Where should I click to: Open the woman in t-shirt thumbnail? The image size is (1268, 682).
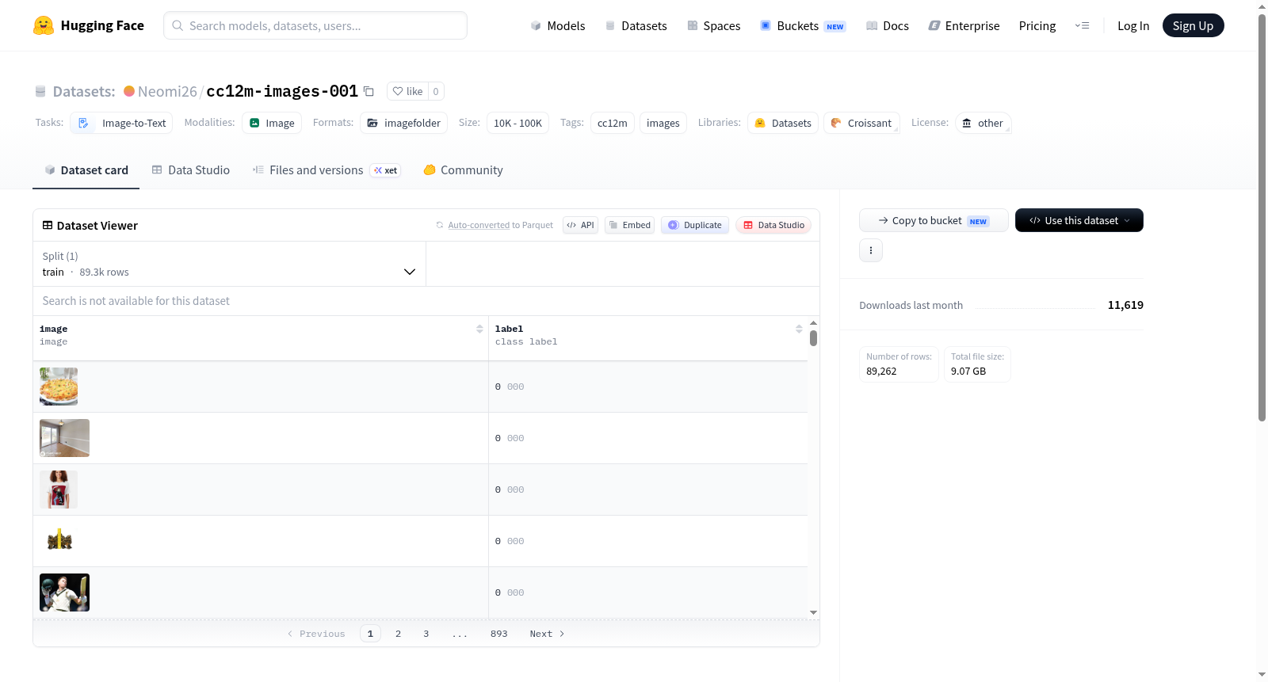point(59,490)
